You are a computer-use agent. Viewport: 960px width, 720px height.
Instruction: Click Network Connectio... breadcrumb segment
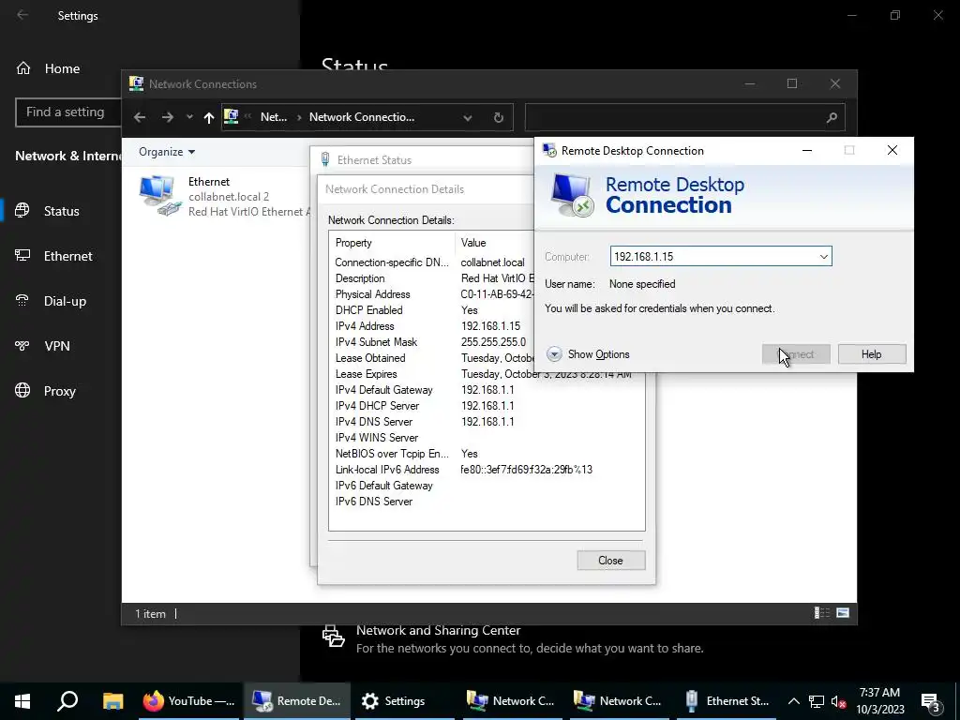point(361,117)
